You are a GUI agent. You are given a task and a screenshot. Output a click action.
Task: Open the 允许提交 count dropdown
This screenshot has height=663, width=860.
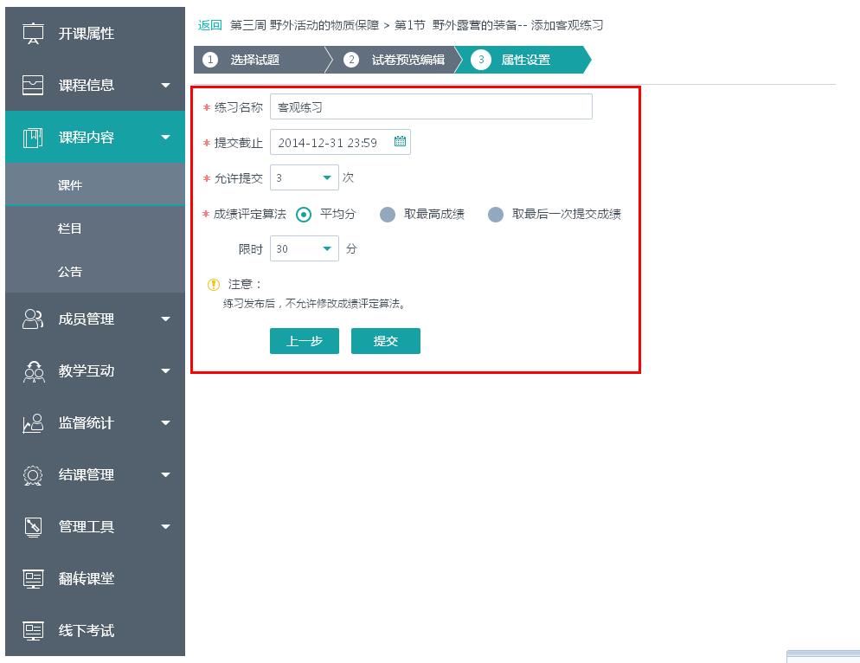[x=304, y=178]
